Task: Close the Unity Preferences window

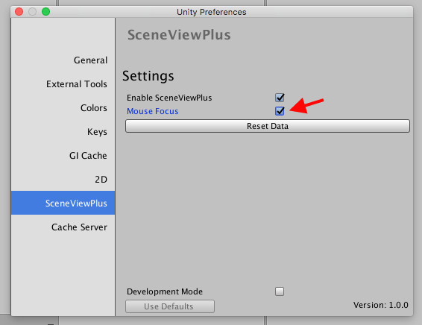Action: [x=19, y=12]
